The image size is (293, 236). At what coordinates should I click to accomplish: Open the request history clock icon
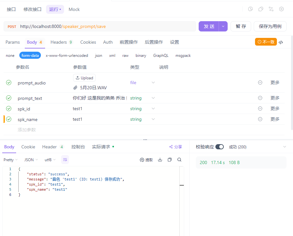[250, 9]
